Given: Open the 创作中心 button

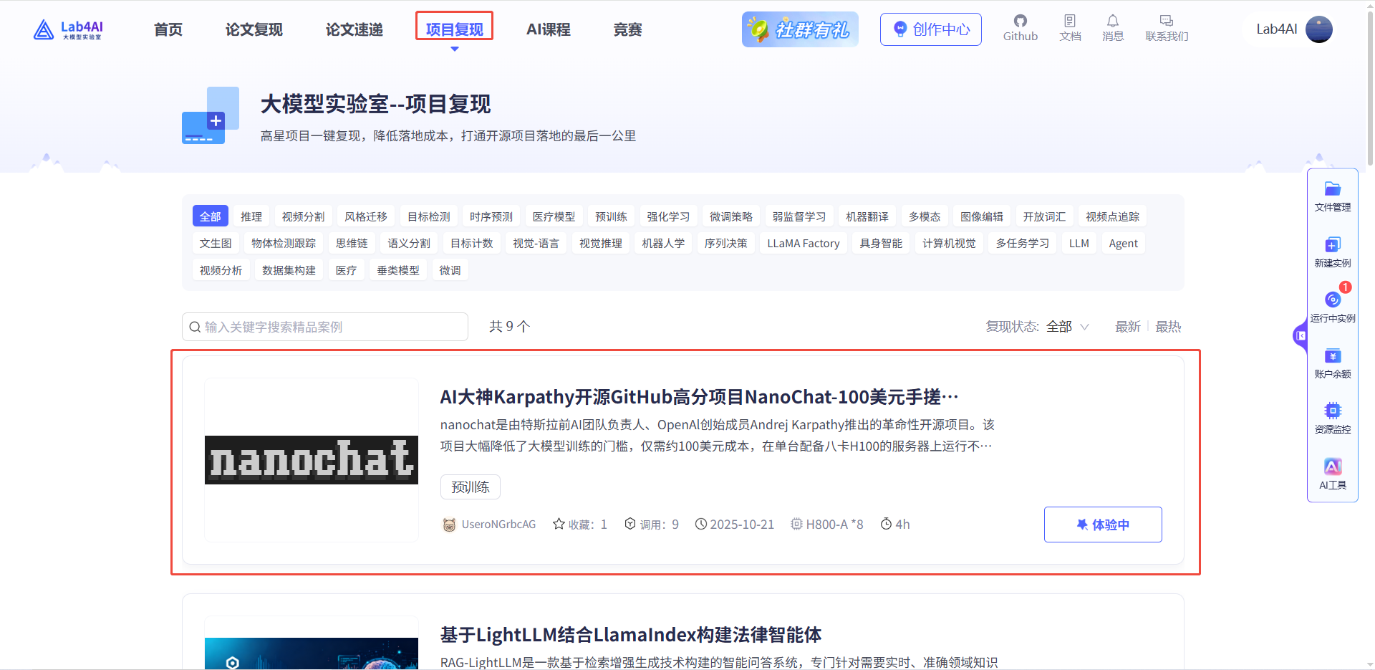Looking at the screenshot, I should click(931, 29).
